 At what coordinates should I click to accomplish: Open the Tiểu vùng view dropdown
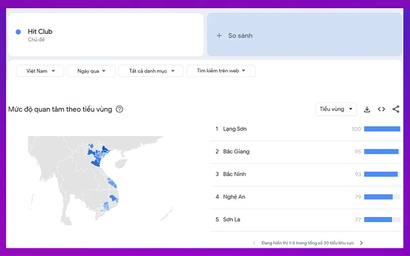pos(336,109)
